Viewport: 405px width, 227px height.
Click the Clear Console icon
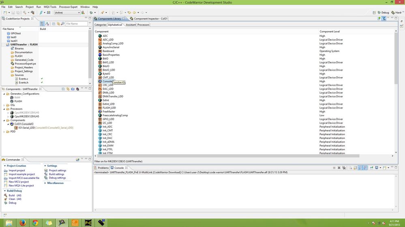pos(351,168)
